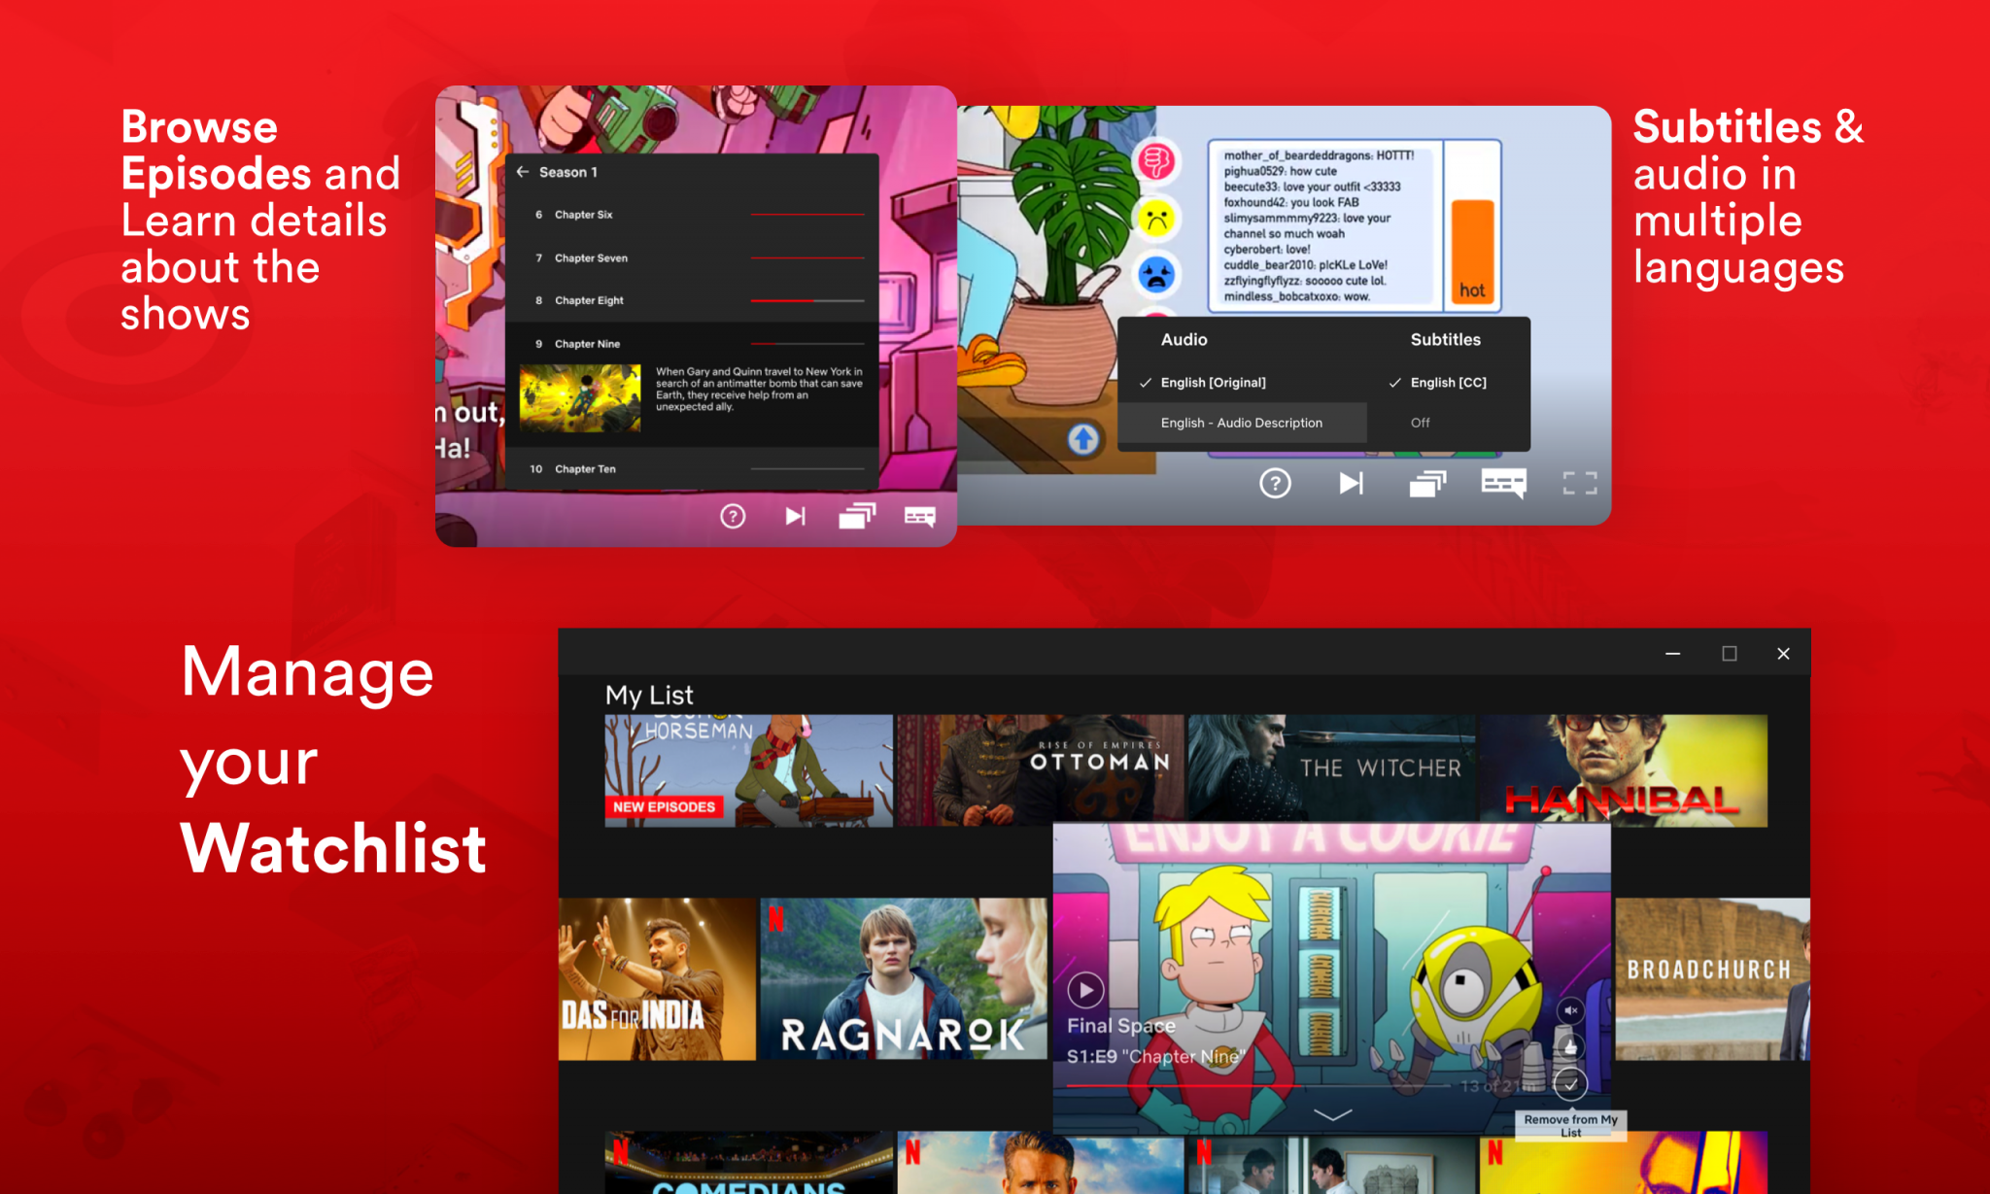This screenshot has width=1990, height=1194.
Task: Open episodes list icon in left player
Action: click(x=857, y=516)
